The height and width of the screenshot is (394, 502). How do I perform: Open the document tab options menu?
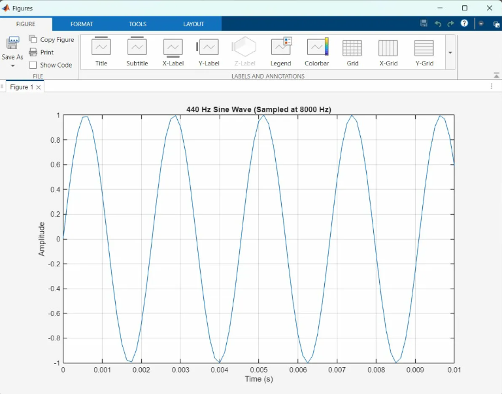pos(492,86)
